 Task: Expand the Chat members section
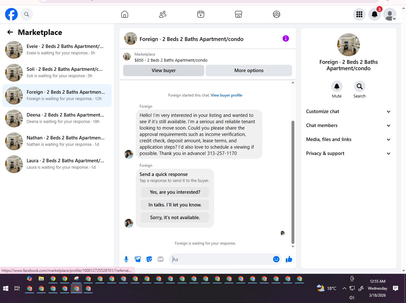[349, 125]
